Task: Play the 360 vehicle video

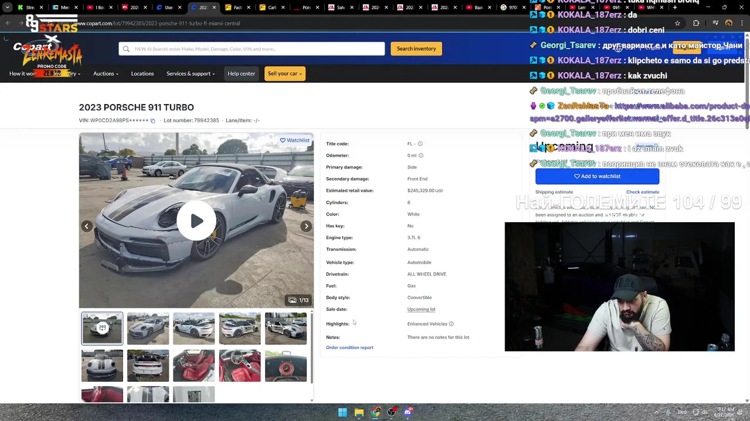Action: (196, 220)
